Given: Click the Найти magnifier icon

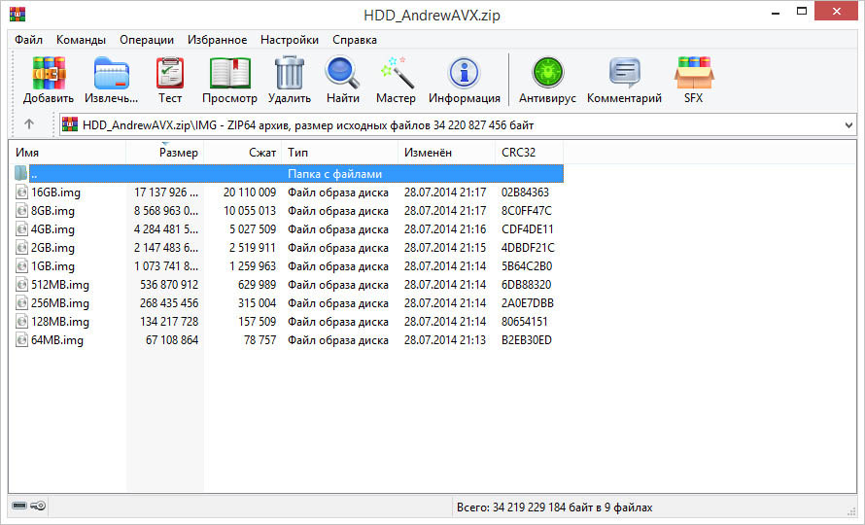Looking at the screenshot, I should (x=342, y=72).
